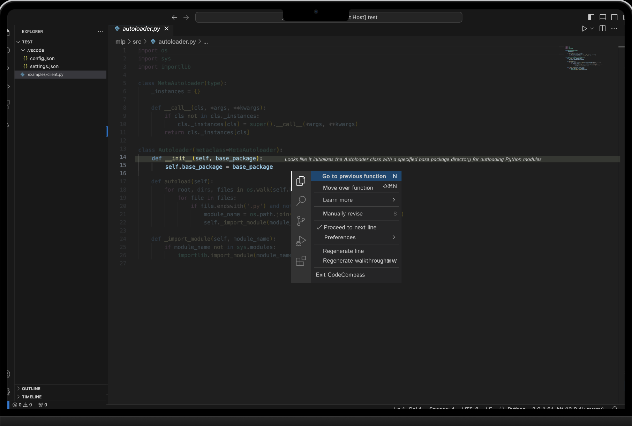Click the command center search field
Image resolution: width=632 pixels, height=426 pixels.
click(x=329, y=17)
